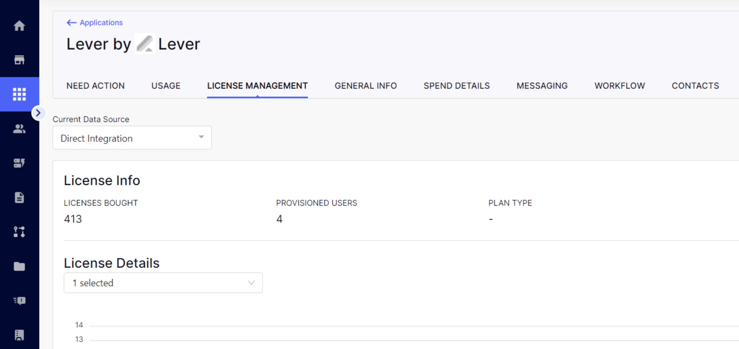Click the Workflow nodes icon in sidebar

click(x=19, y=232)
